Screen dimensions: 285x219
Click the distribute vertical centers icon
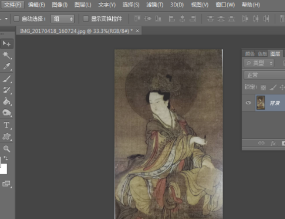click(x=221, y=18)
